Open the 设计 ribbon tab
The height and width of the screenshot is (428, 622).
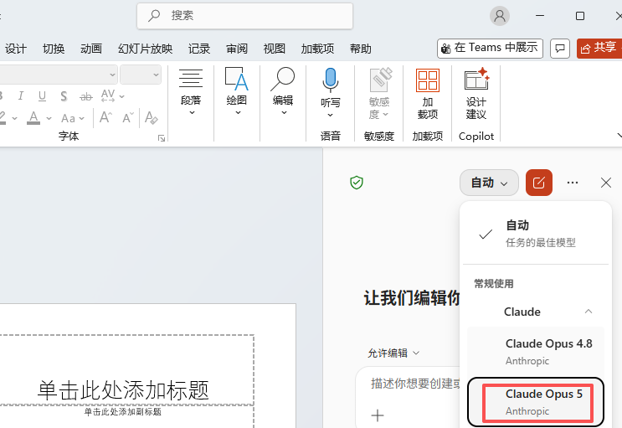[x=16, y=49]
